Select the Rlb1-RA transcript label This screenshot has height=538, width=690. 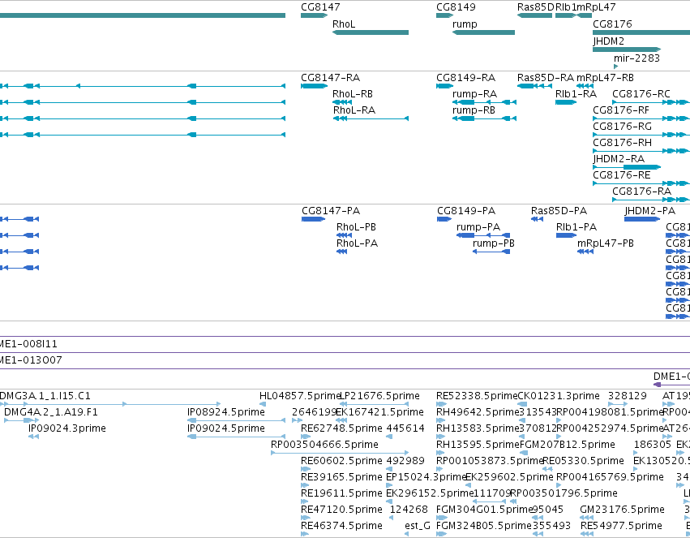click(x=576, y=94)
